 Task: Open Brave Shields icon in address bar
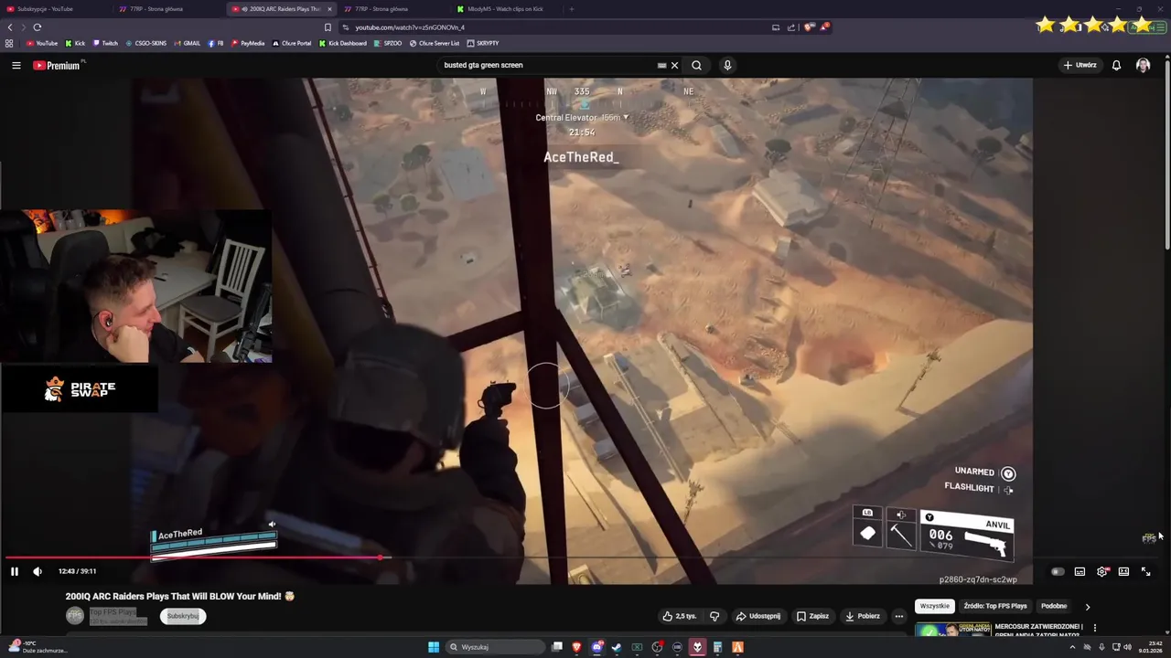click(809, 27)
